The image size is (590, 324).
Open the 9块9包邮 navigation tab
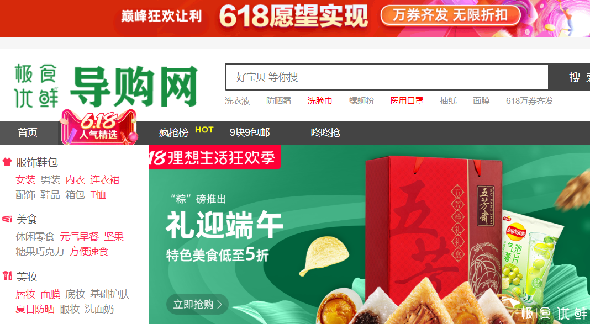[250, 132]
